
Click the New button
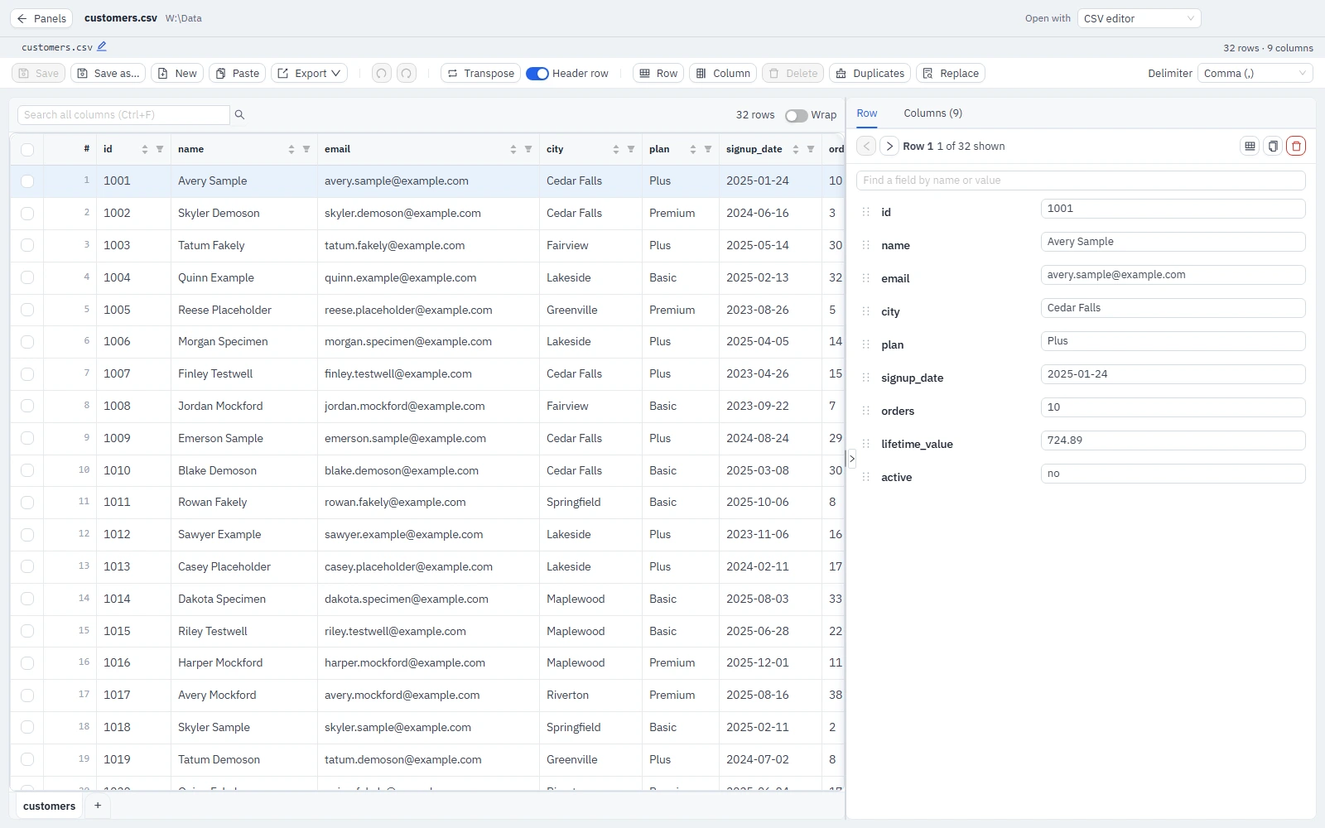[177, 73]
